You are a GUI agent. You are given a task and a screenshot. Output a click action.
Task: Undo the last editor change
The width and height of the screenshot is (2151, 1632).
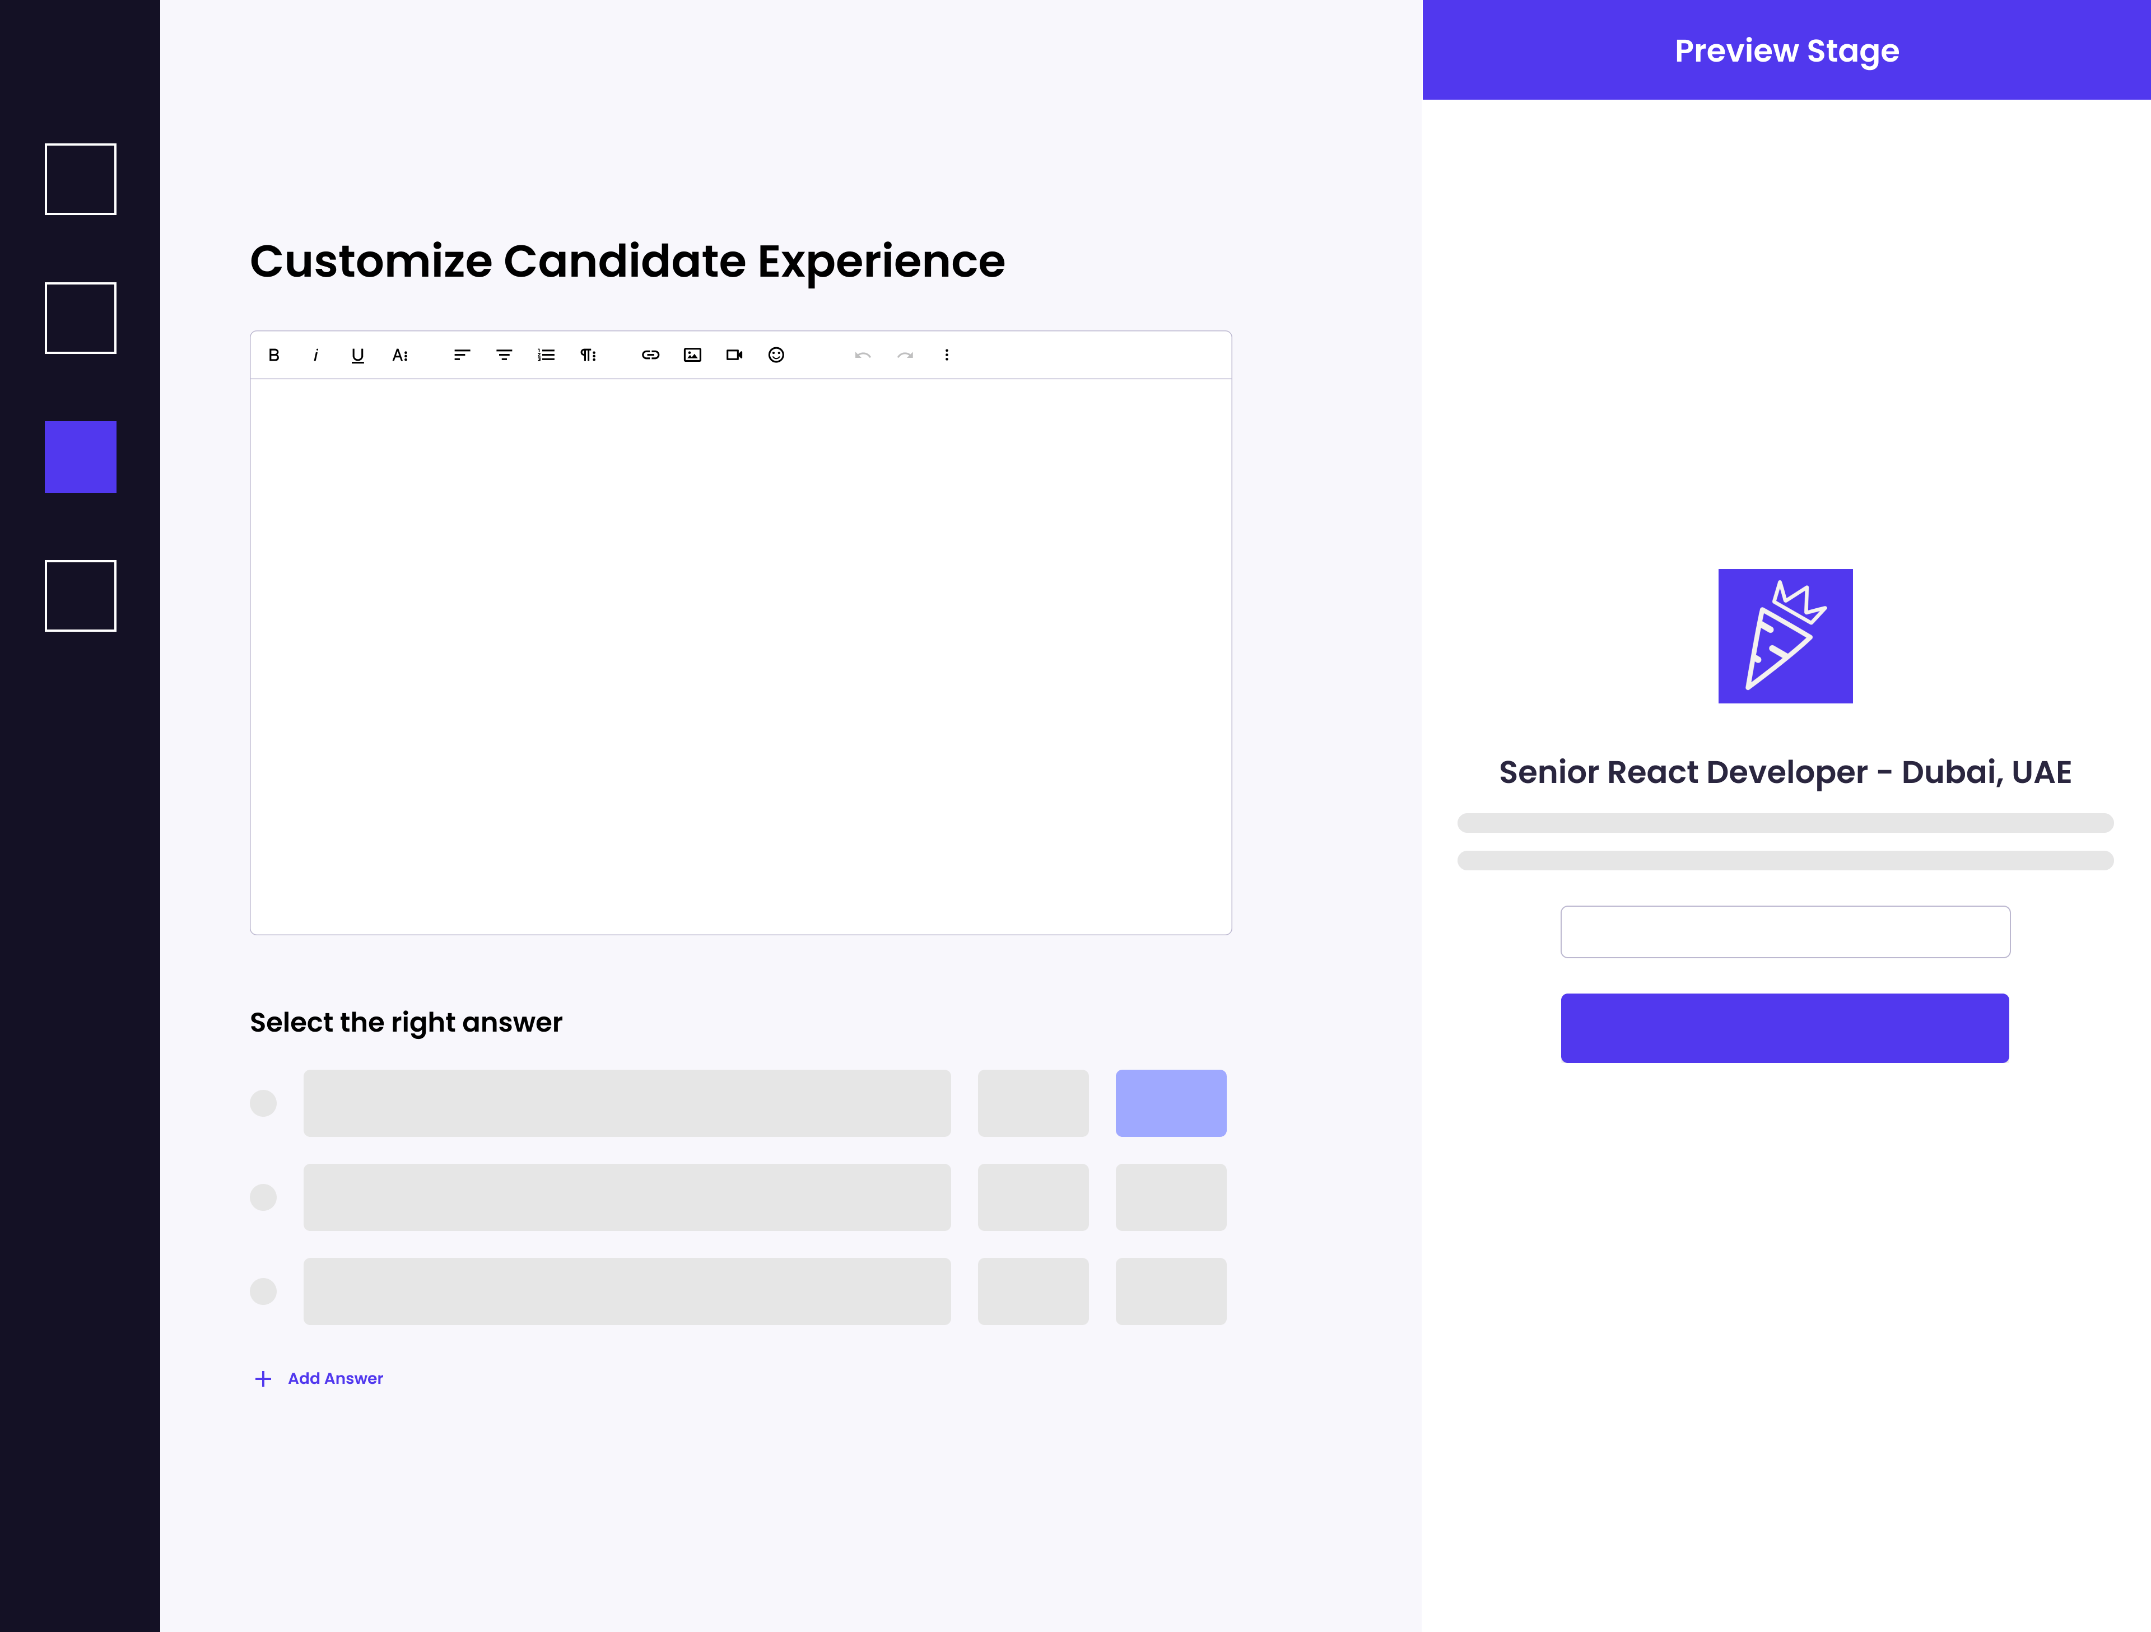pos(862,355)
